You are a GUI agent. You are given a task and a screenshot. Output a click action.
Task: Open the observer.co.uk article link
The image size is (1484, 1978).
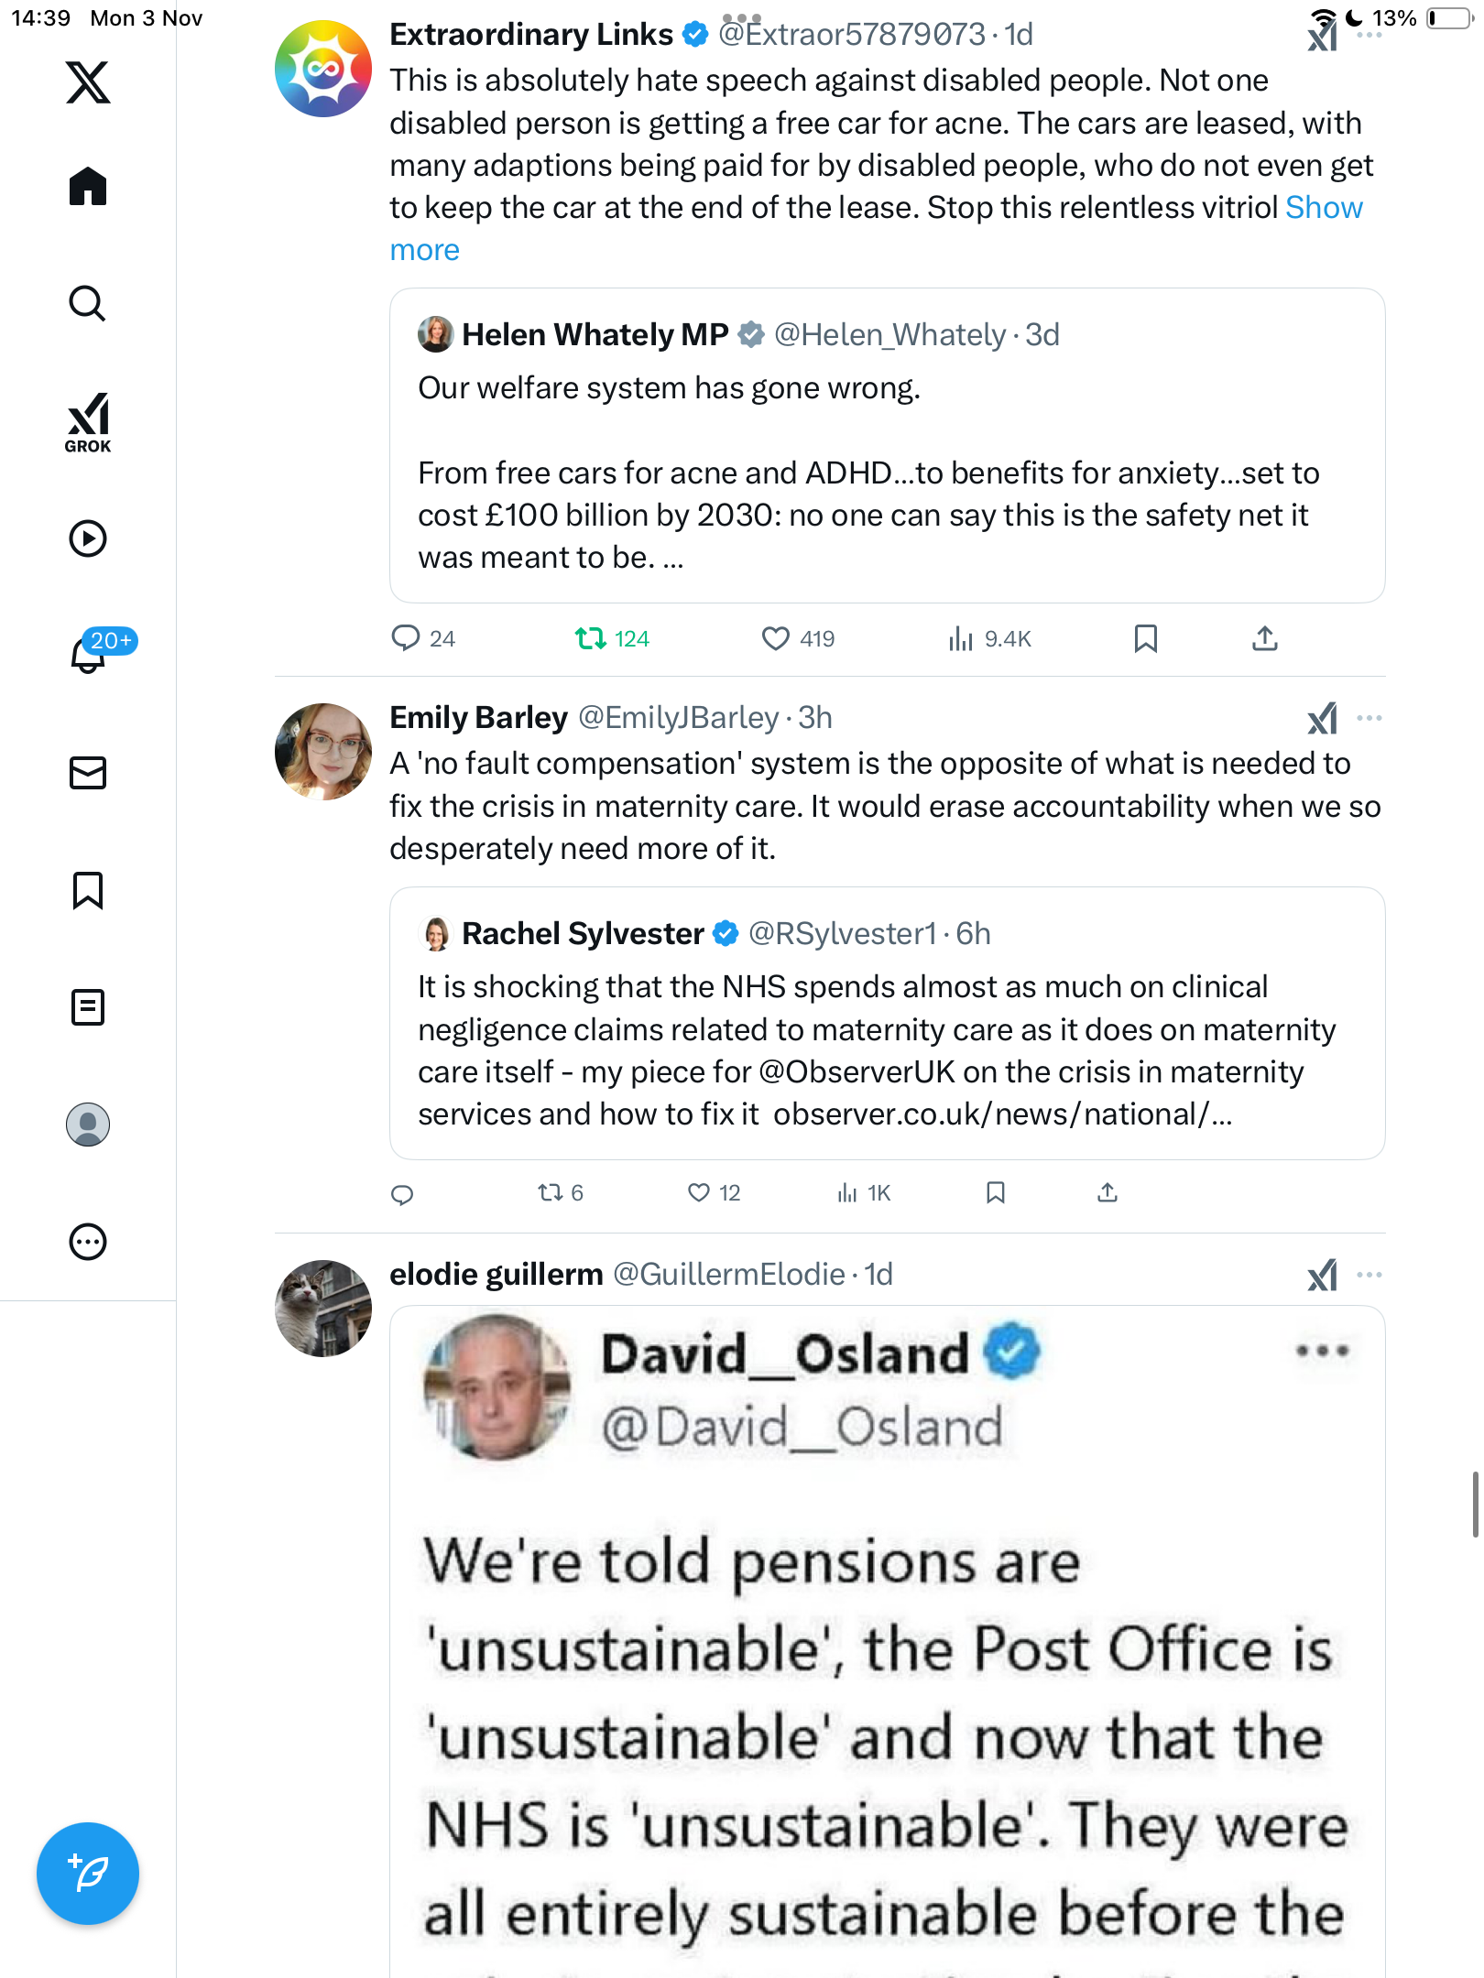click(x=1002, y=1114)
